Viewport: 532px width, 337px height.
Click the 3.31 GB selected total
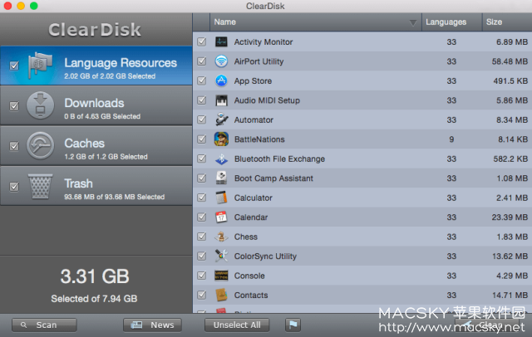[x=95, y=276]
